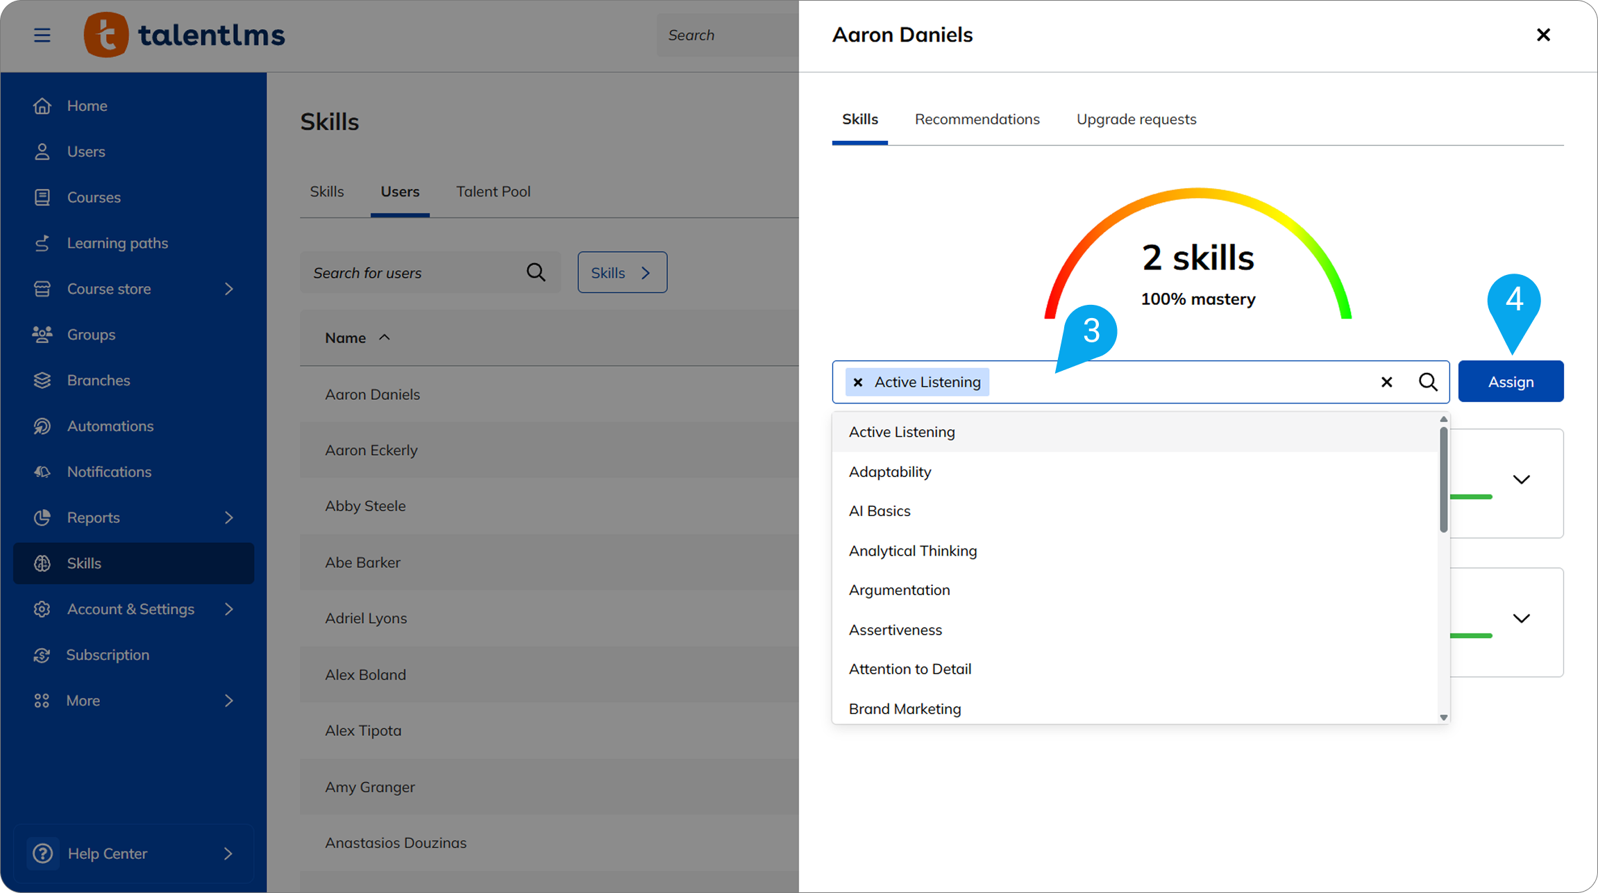1598x893 pixels.
Task: Expand the first skill card chevron
Action: click(x=1521, y=480)
